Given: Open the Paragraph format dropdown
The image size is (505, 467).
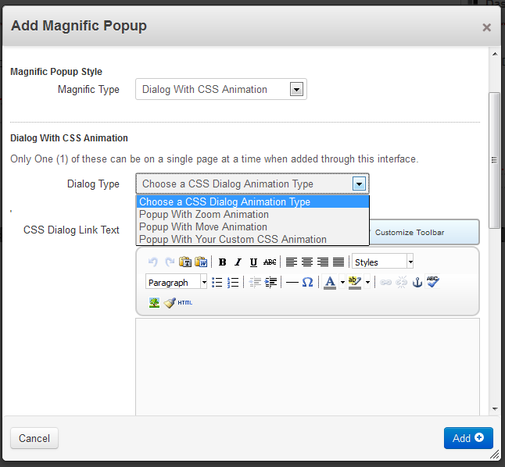Looking at the screenshot, I should [x=176, y=282].
